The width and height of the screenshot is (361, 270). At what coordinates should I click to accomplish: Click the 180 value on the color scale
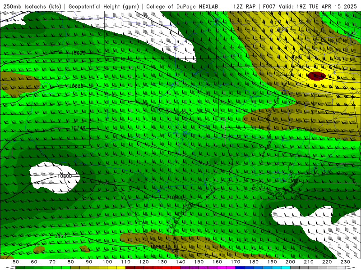point(254,262)
